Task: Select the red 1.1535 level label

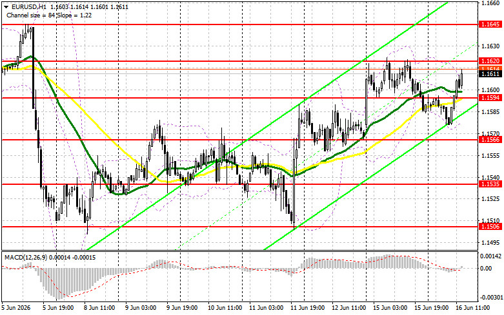Action: [x=490, y=184]
